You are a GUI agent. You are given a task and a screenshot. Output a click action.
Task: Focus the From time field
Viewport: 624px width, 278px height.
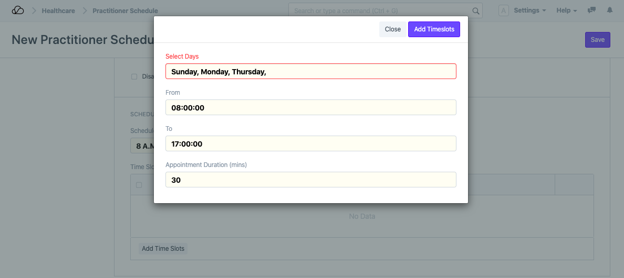310,108
